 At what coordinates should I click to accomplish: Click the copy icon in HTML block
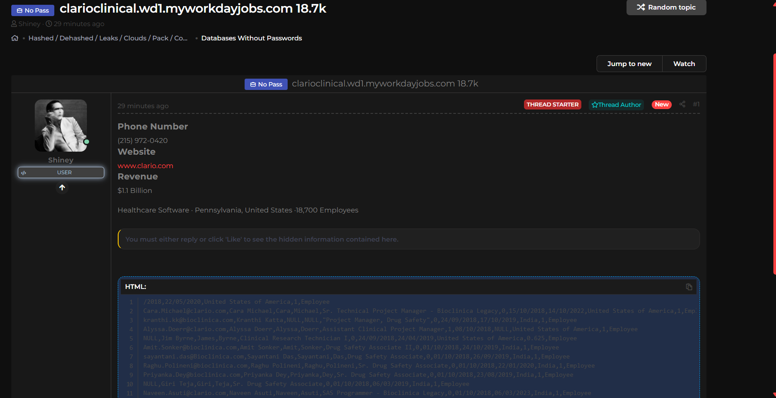pos(689,287)
